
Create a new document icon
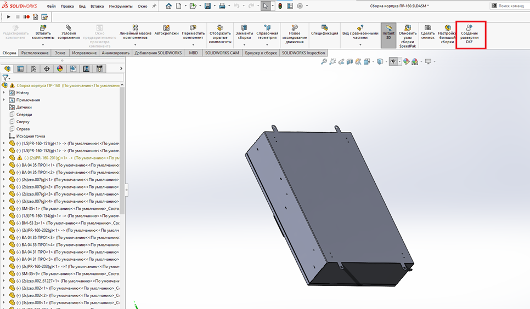(x=178, y=6)
